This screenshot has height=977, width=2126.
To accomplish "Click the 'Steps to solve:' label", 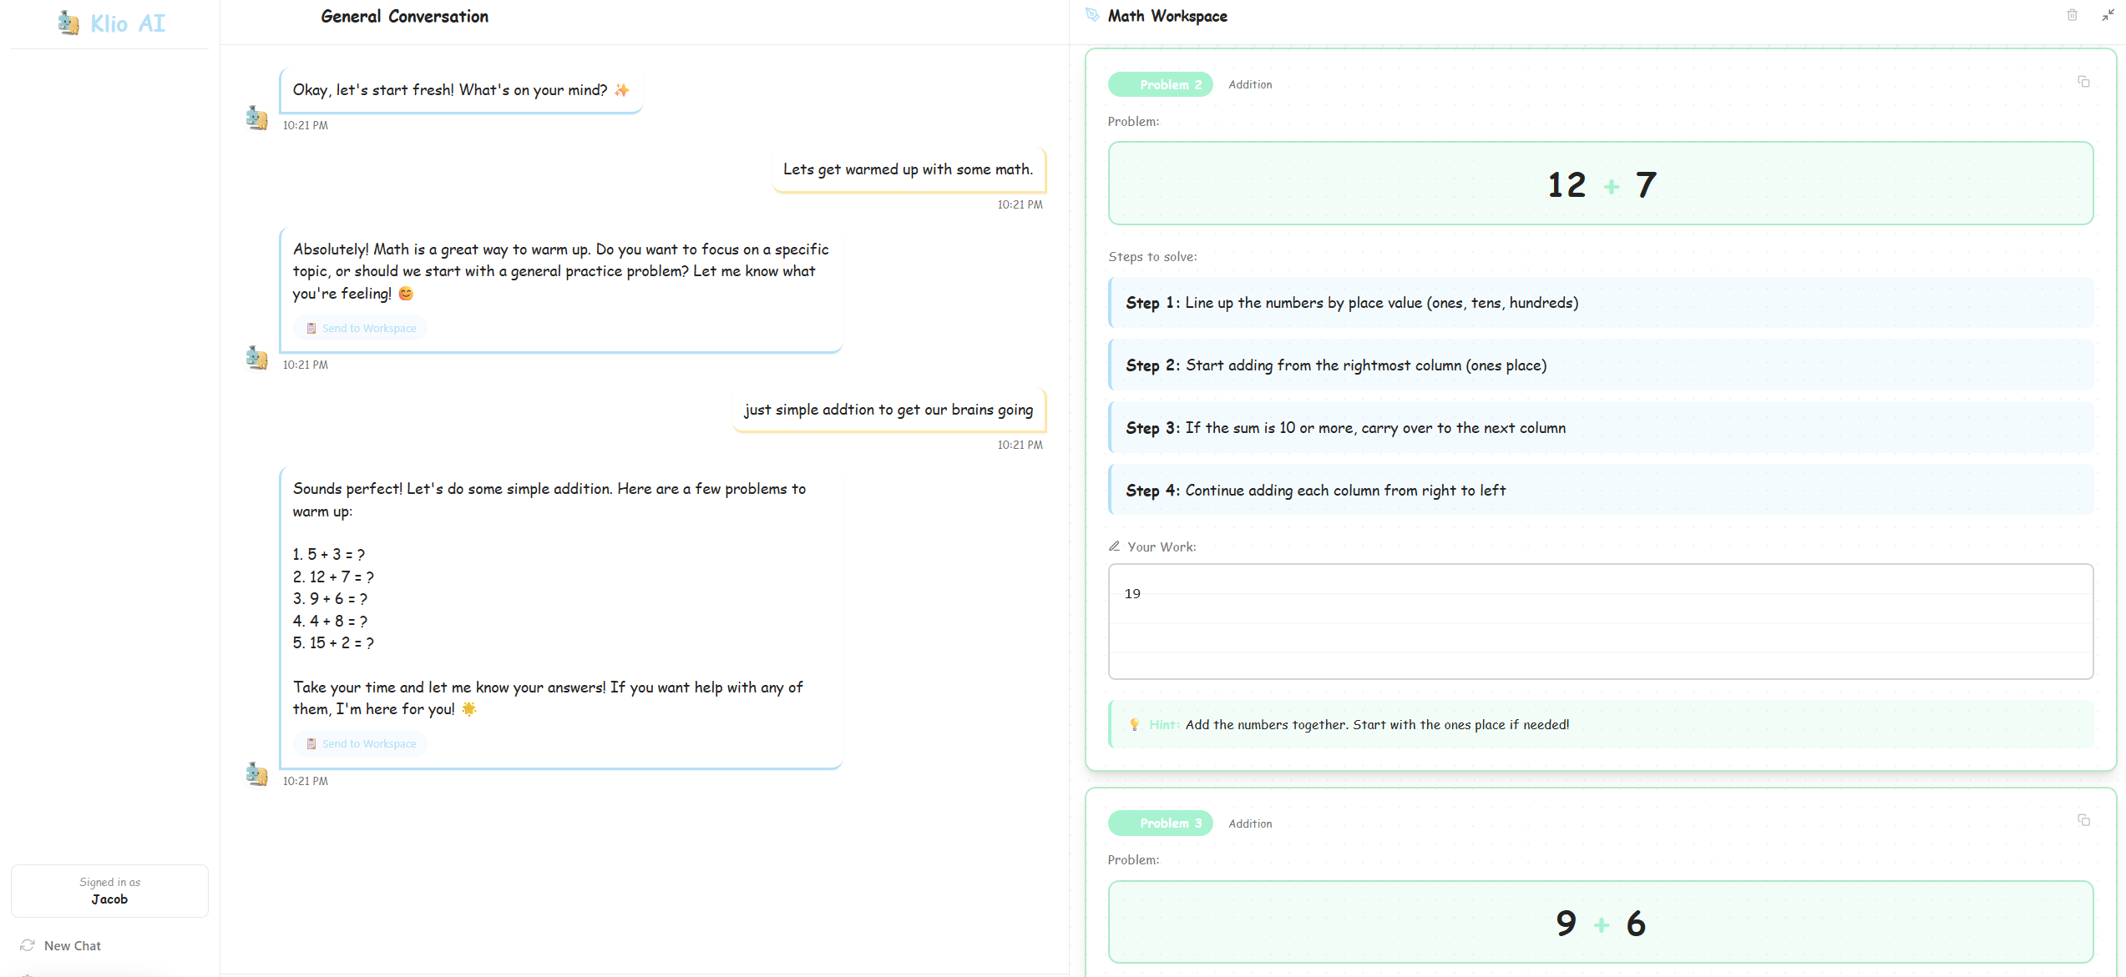I will [x=1152, y=256].
